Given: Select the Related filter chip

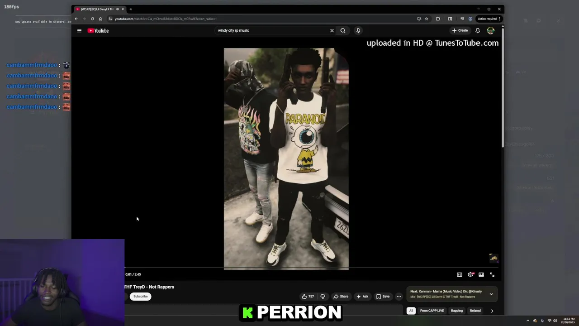Looking at the screenshot, I should pos(475,311).
